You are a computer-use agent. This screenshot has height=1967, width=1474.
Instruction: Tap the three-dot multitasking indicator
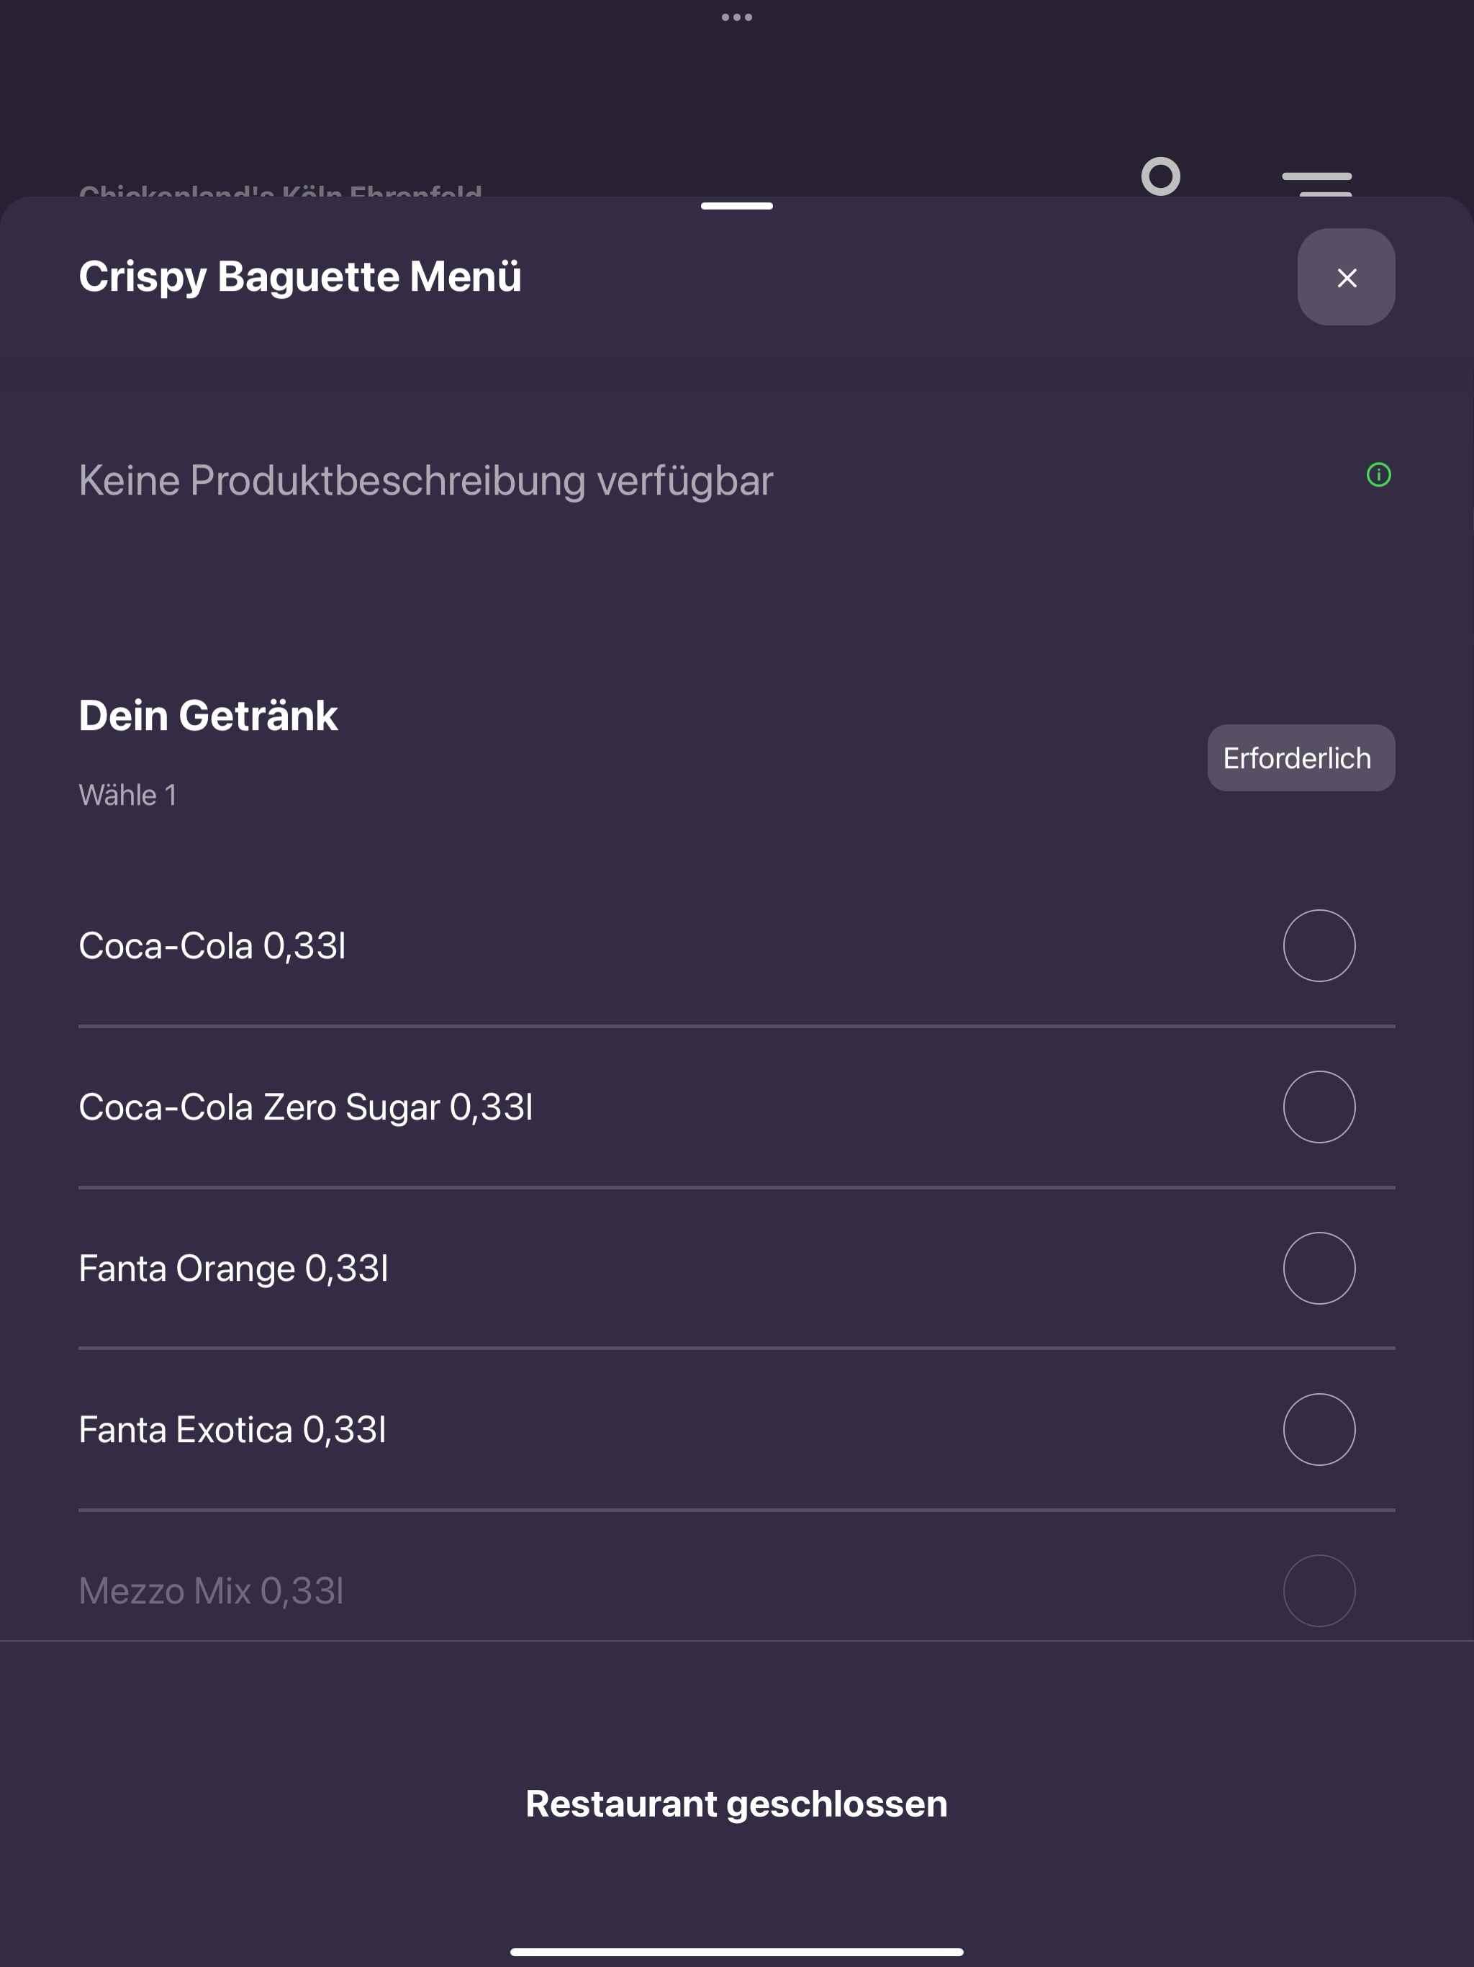pos(736,17)
